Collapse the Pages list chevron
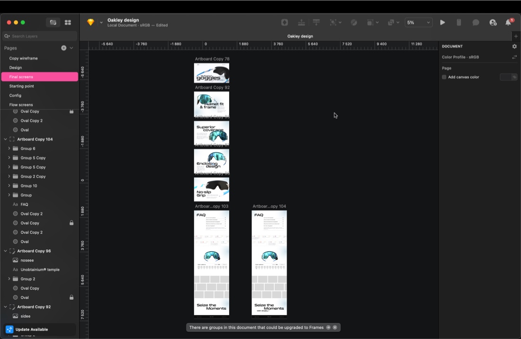 click(x=72, y=48)
